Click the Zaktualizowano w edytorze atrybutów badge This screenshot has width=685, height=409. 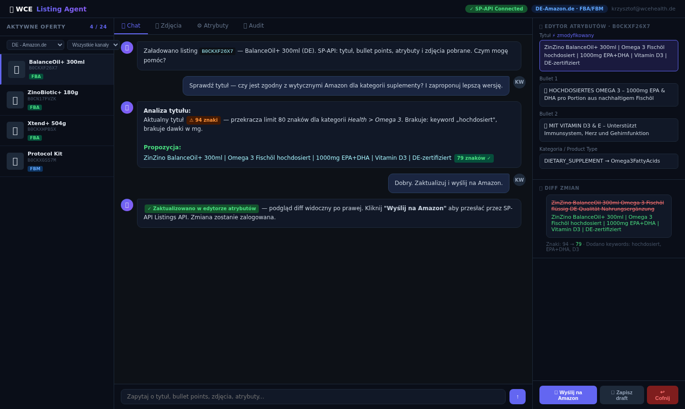[x=202, y=209]
